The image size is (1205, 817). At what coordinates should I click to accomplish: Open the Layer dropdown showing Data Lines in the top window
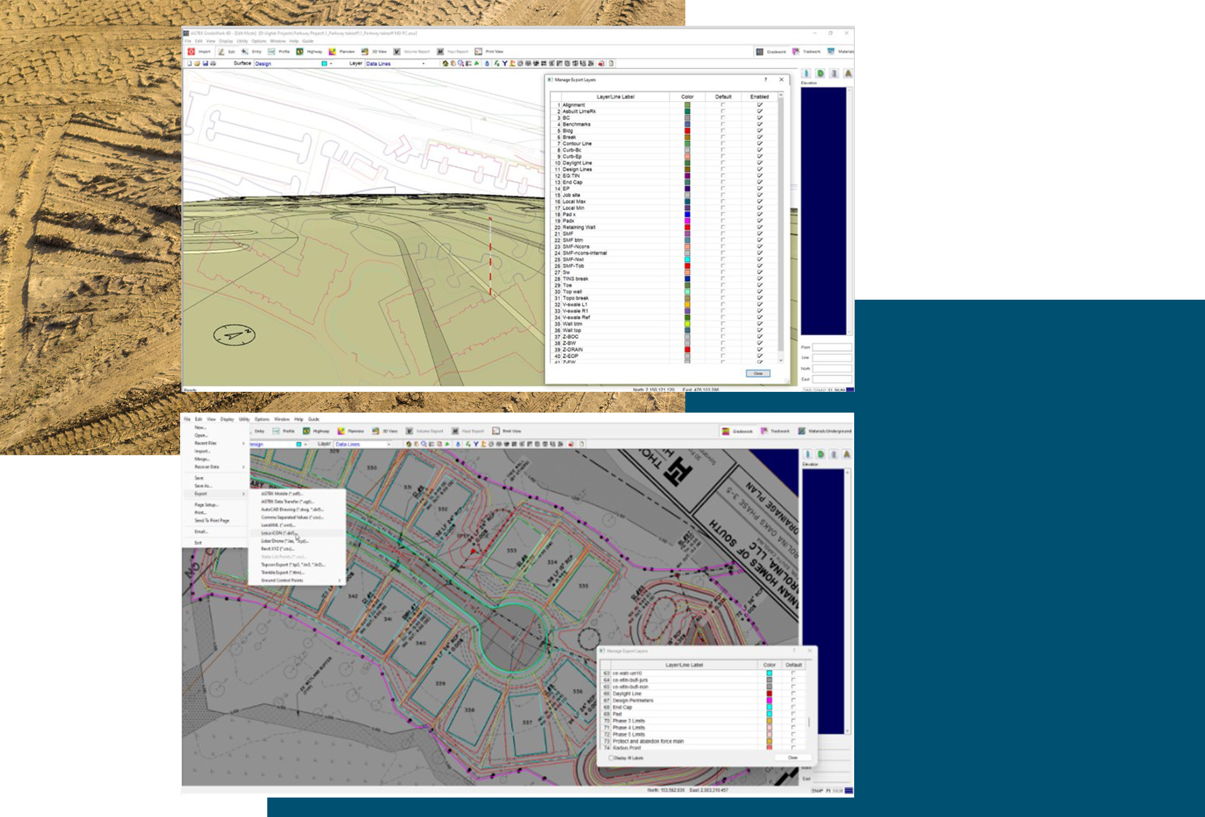[x=395, y=63]
